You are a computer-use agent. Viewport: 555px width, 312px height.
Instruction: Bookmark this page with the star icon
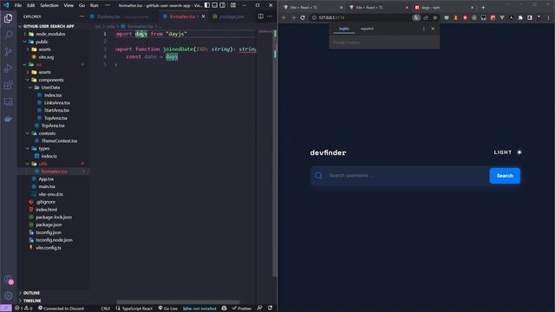(x=435, y=17)
